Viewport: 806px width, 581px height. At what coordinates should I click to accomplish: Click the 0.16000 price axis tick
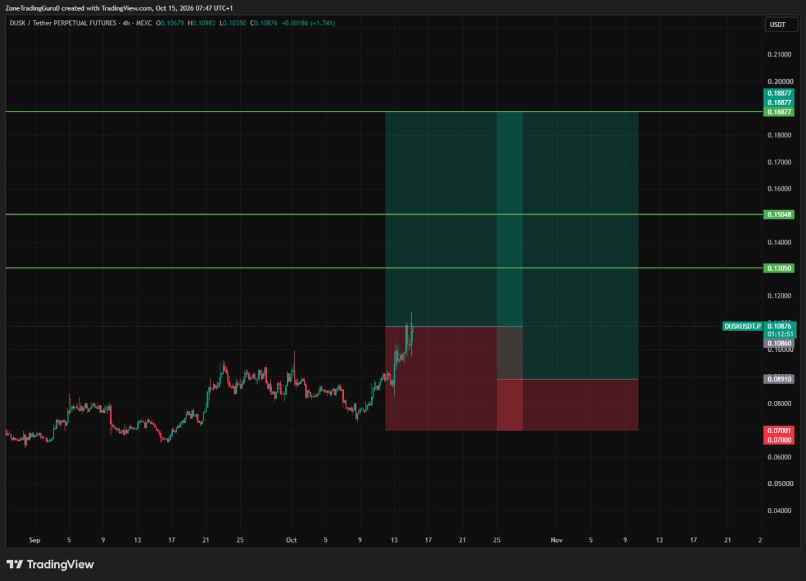coord(780,189)
